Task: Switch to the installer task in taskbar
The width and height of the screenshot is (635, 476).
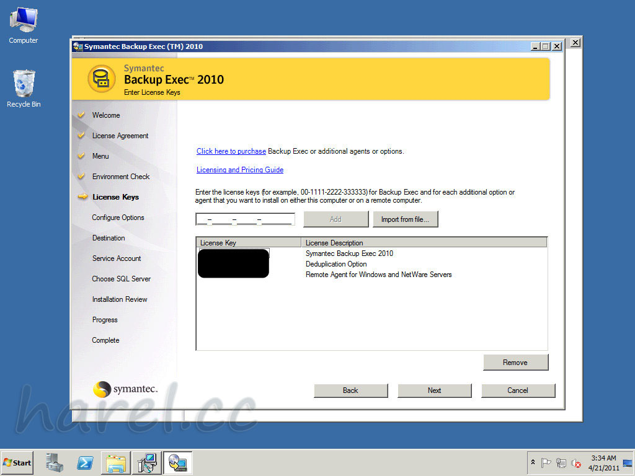Action: (x=146, y=462)
